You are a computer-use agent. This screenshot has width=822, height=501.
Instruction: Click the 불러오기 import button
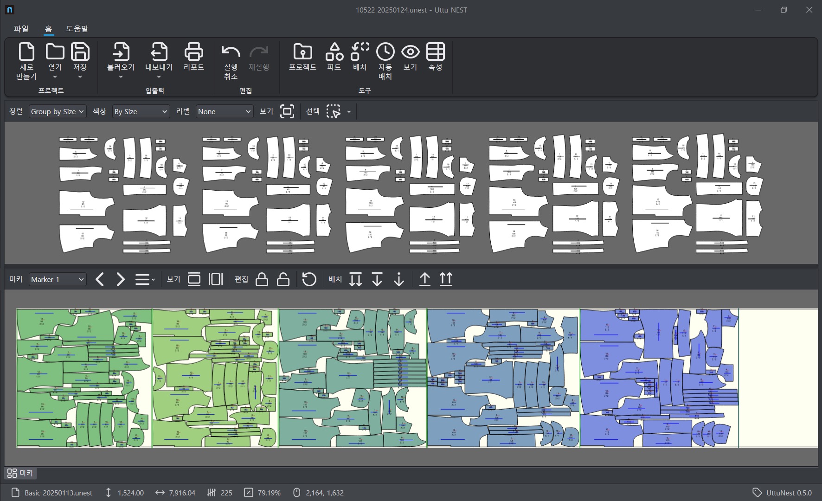point(121,60)
